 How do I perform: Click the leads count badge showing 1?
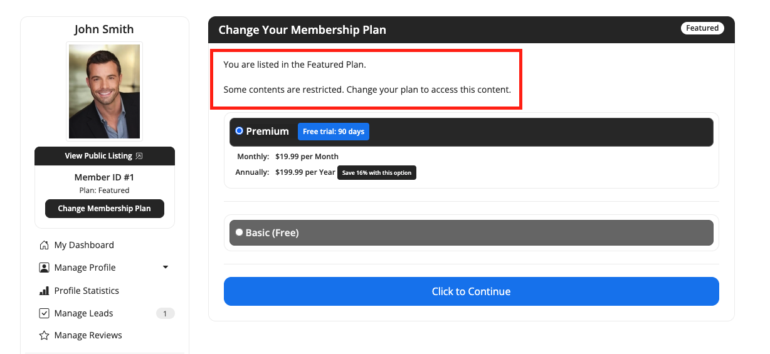tap(165, 313)
